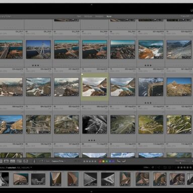Select the None filter tab

109,17
